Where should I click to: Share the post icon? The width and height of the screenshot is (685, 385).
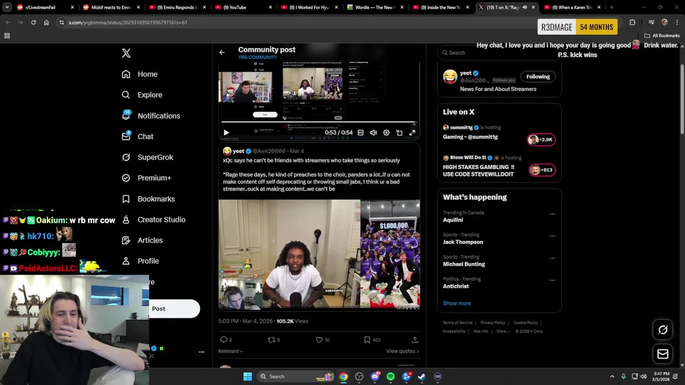click(x=415, y=340)
